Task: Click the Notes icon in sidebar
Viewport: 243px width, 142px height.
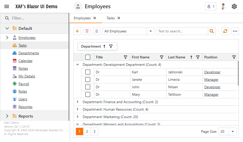Action: [x=15, y=68]
